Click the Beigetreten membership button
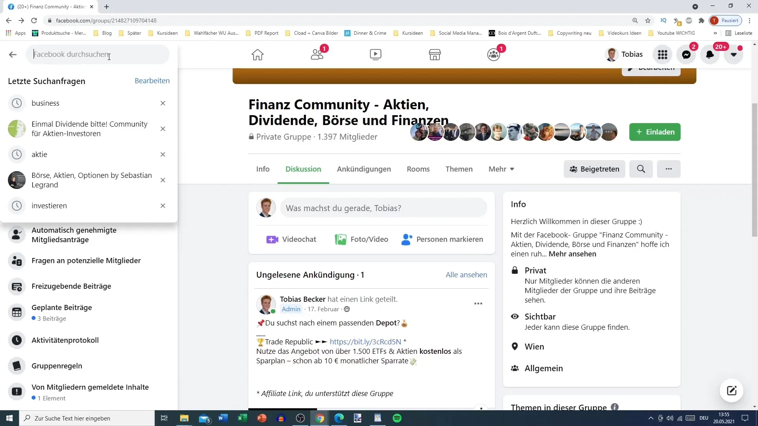Image resolution: width=758 pixels, height=426 pixels. tap(594, 169)
